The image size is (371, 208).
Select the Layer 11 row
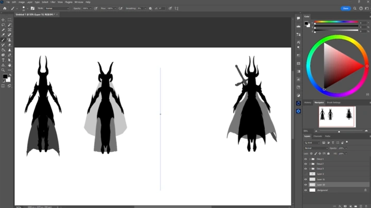pyautogui.click(x=336, y=179)
